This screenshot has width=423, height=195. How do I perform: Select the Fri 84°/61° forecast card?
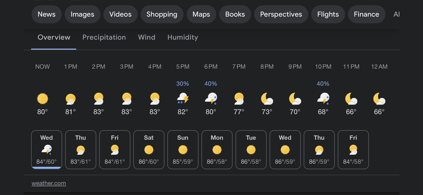coord(115,150)
